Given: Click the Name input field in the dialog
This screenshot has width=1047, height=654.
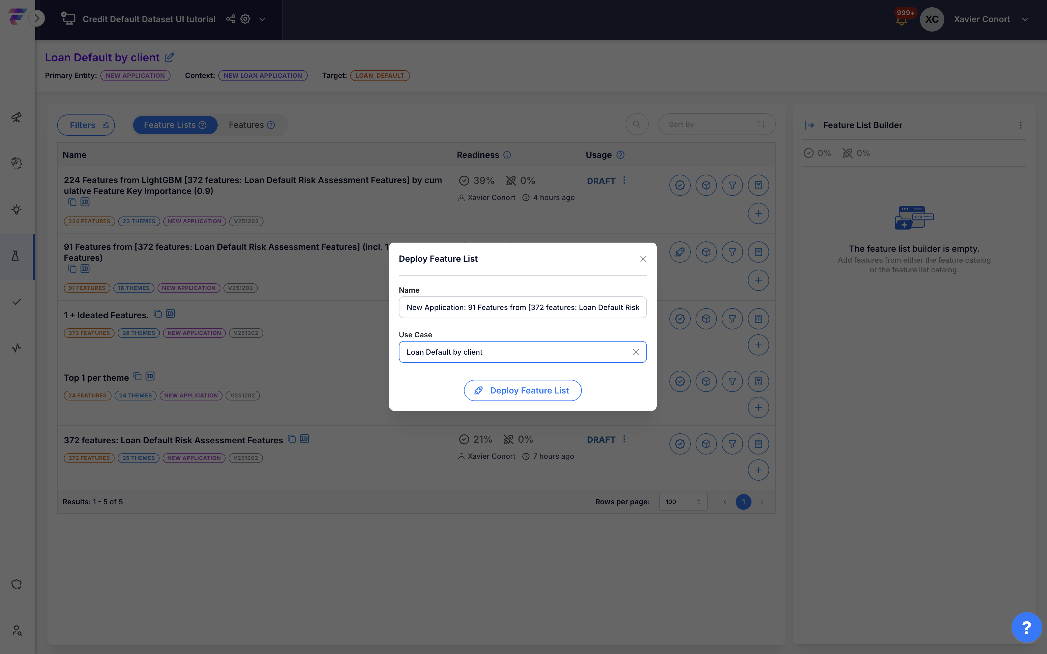Looking at the screenshot, I should (522, 307).
